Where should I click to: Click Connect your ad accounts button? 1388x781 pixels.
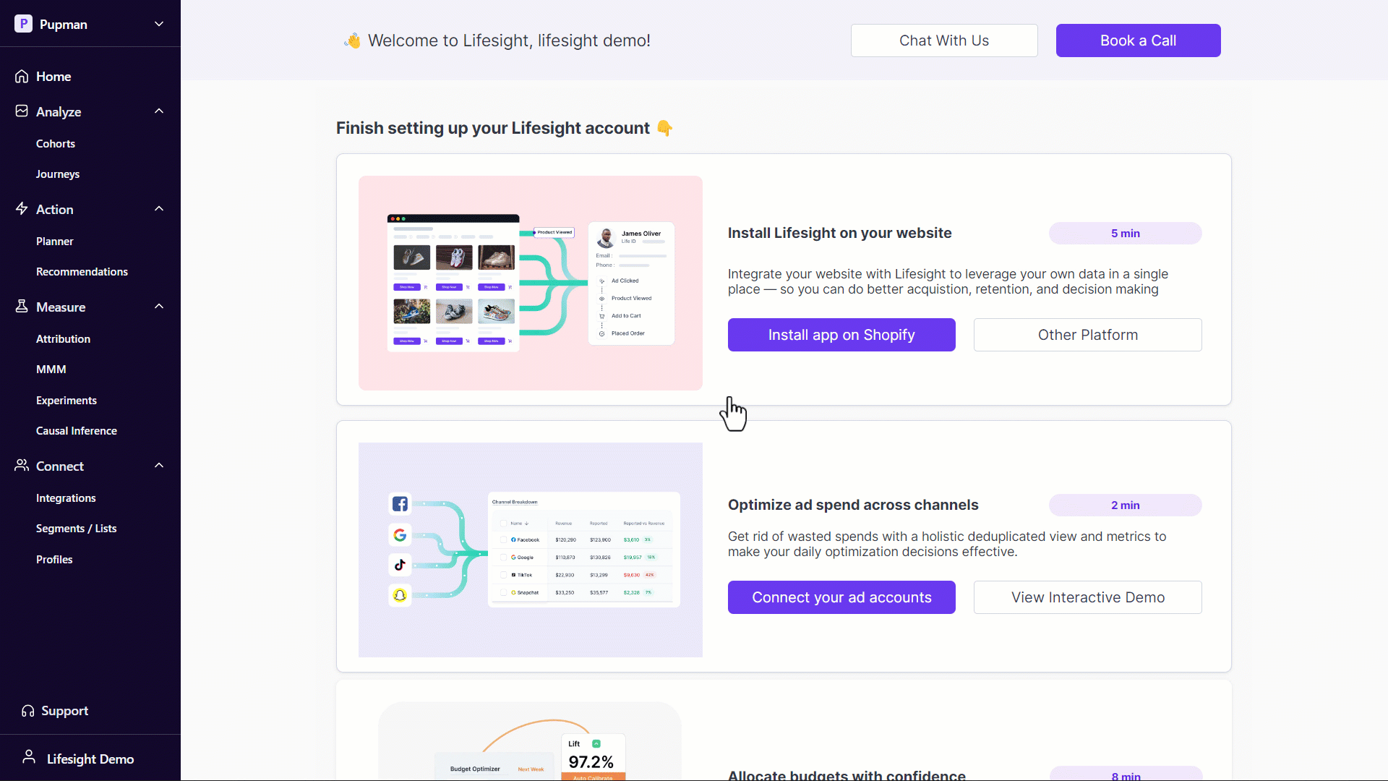(x=841, y=597)
